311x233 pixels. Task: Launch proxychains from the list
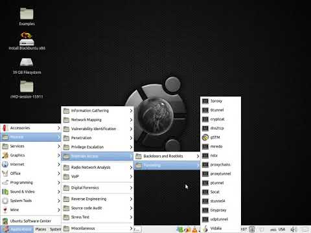[220, 164]
